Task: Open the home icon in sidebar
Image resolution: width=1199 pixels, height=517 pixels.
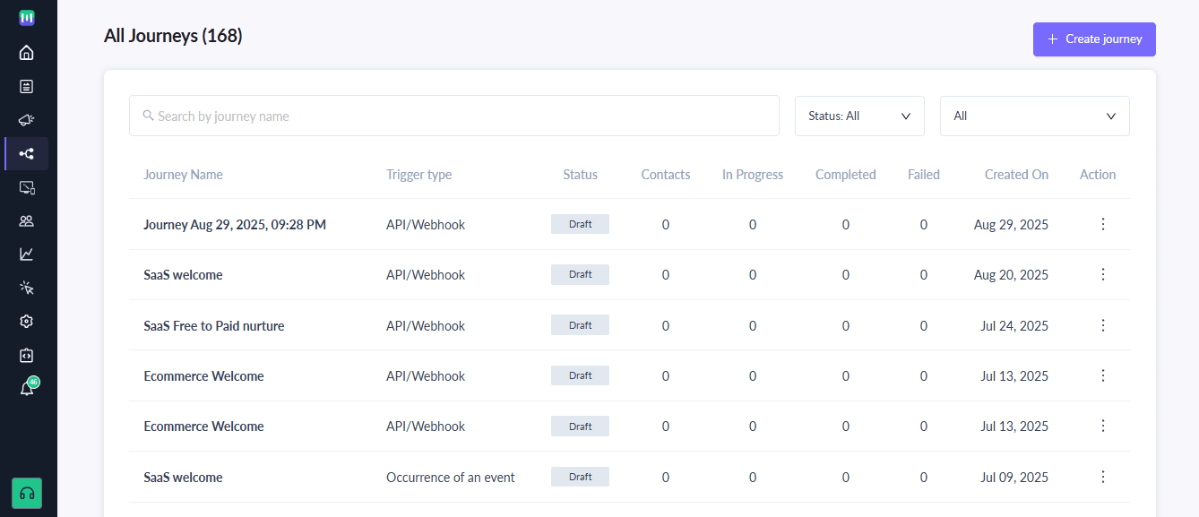Action: click(x=27, y=53)
